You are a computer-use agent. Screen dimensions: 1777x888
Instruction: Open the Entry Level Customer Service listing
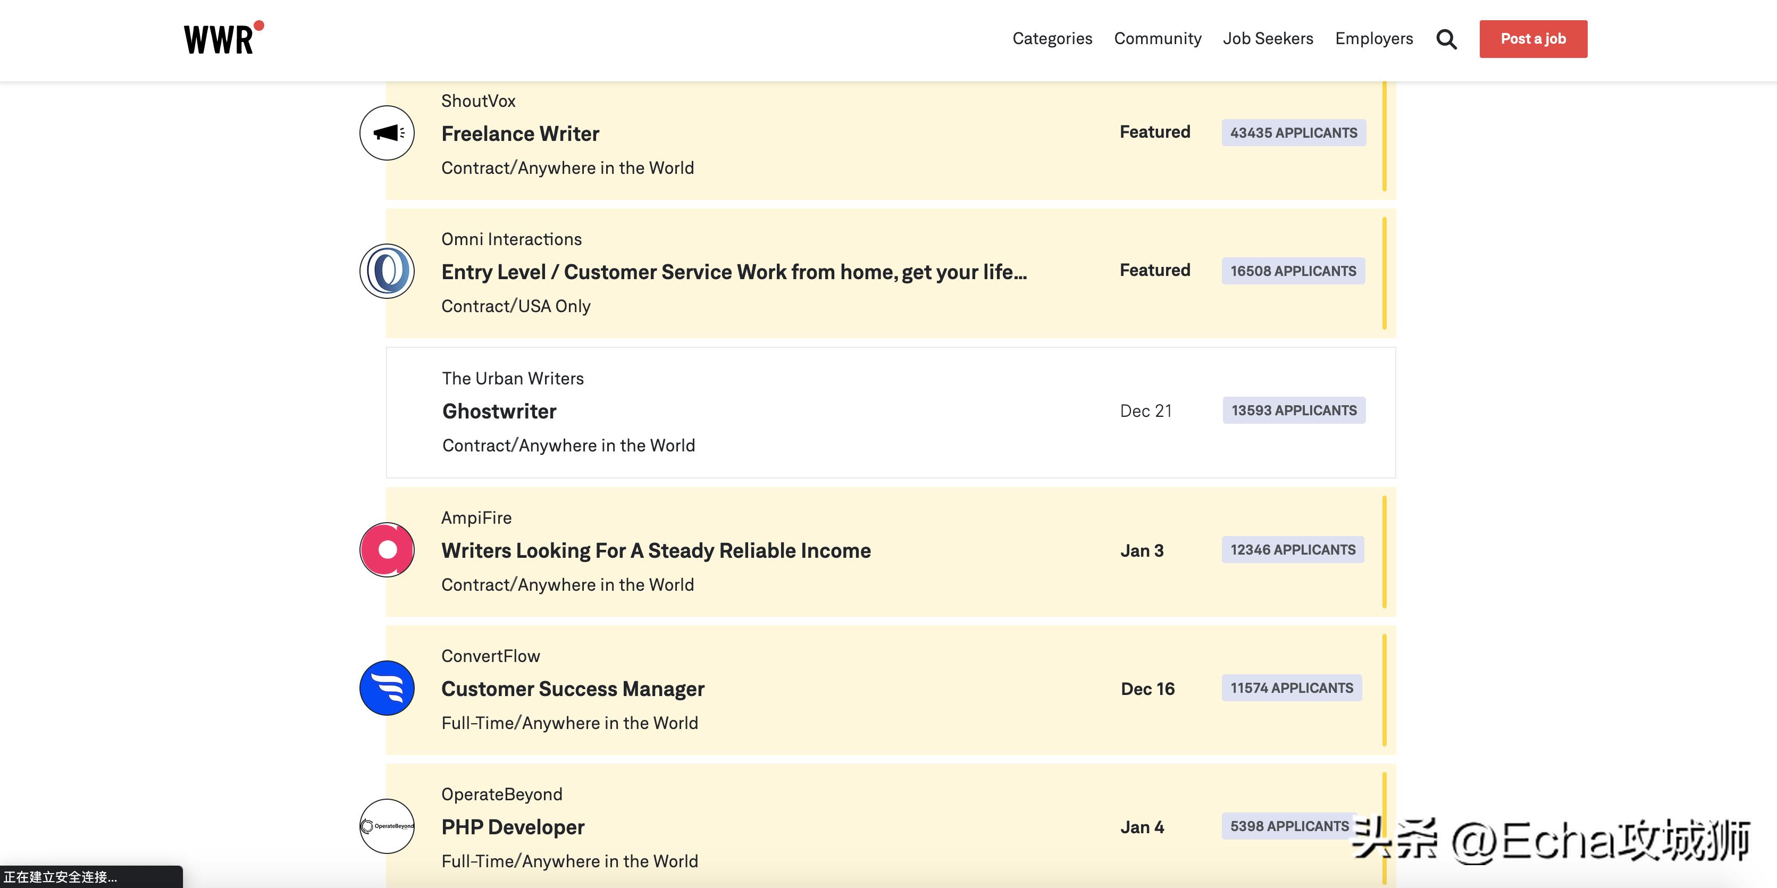click(x=733, y=272)
